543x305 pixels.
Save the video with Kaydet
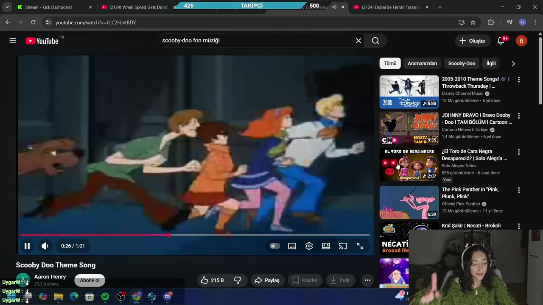pos(305,280)
